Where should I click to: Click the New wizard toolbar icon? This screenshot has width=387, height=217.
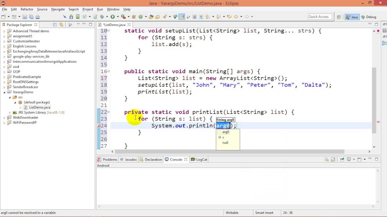(x=3, y=17)
